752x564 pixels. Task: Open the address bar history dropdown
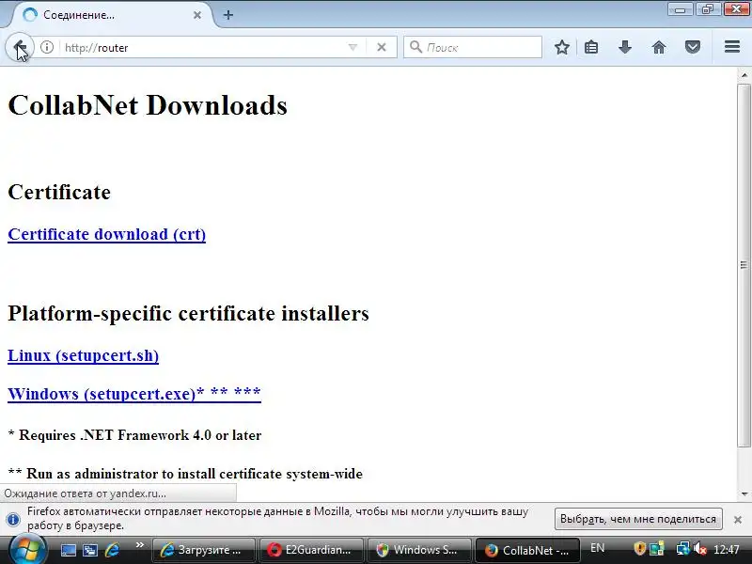pos(353,47)
